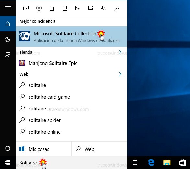Click the "Mejor coincidencia" heading
This screenshot has width=190, height=169.
click(37, 21)
